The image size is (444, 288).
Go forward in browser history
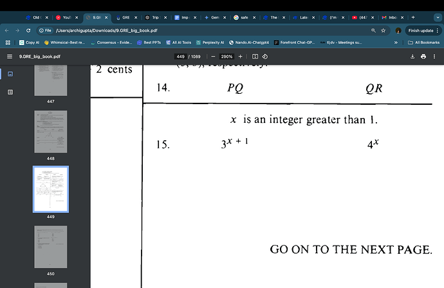point(17,31)
